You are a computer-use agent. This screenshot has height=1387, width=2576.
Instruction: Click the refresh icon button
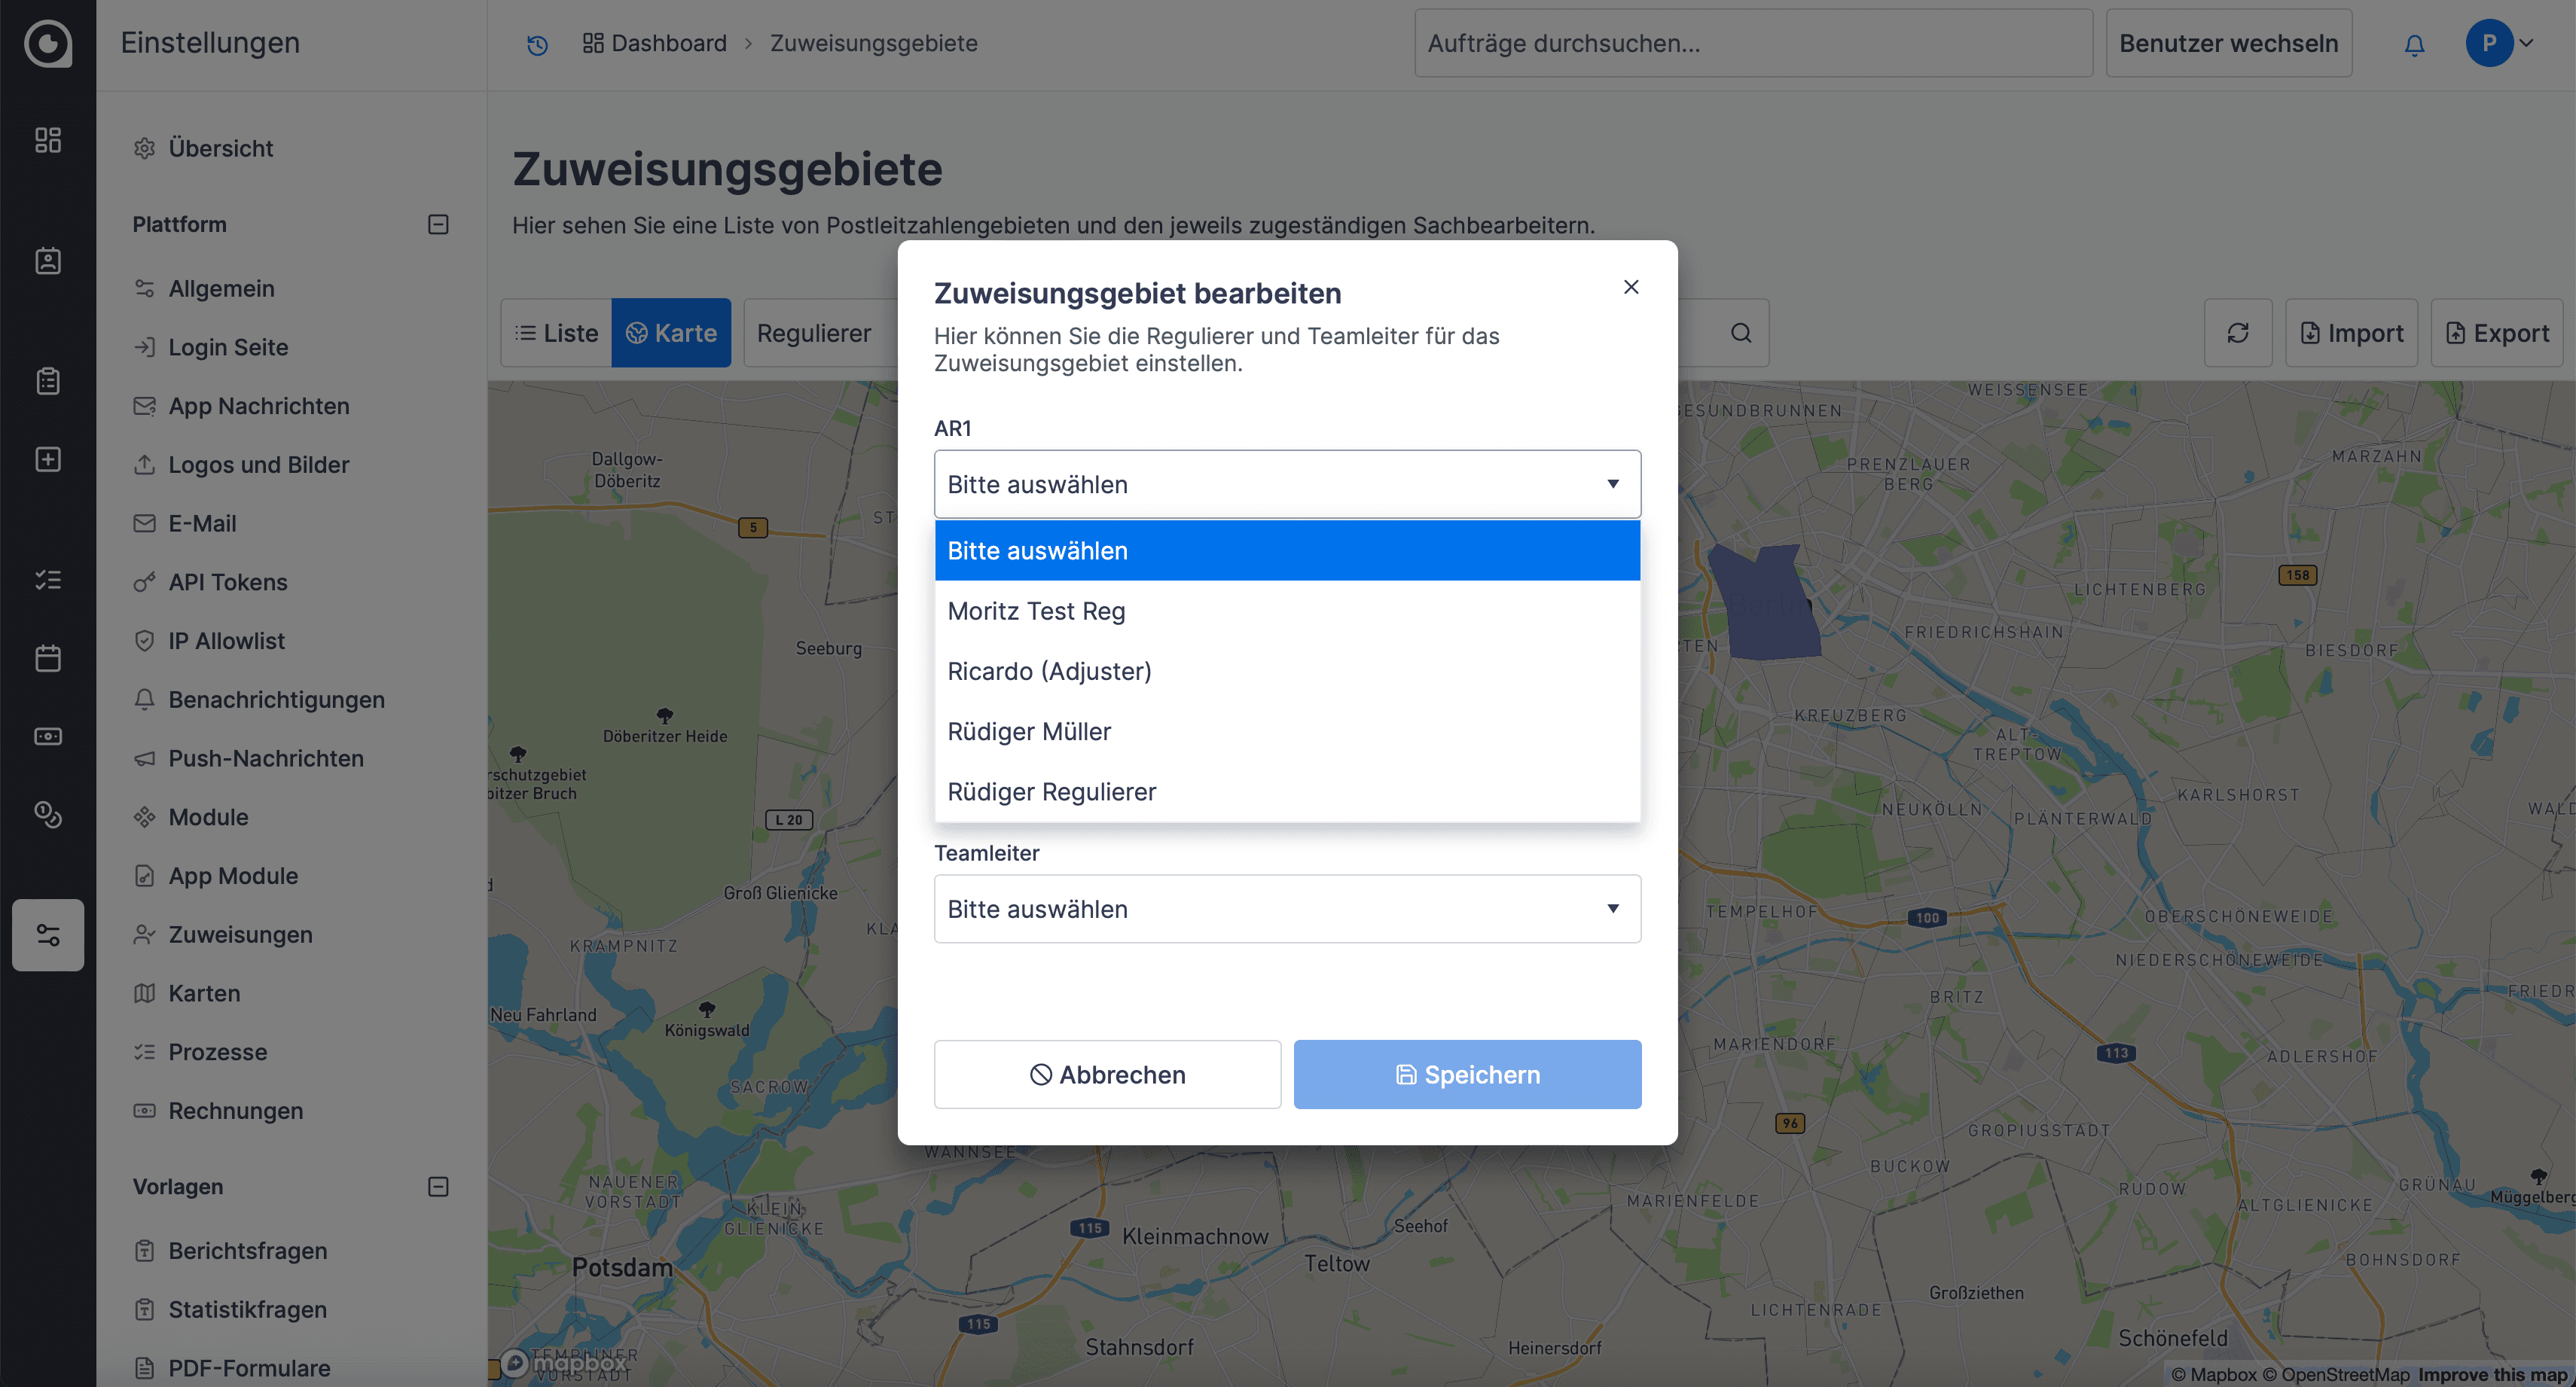pos(2237,333)
